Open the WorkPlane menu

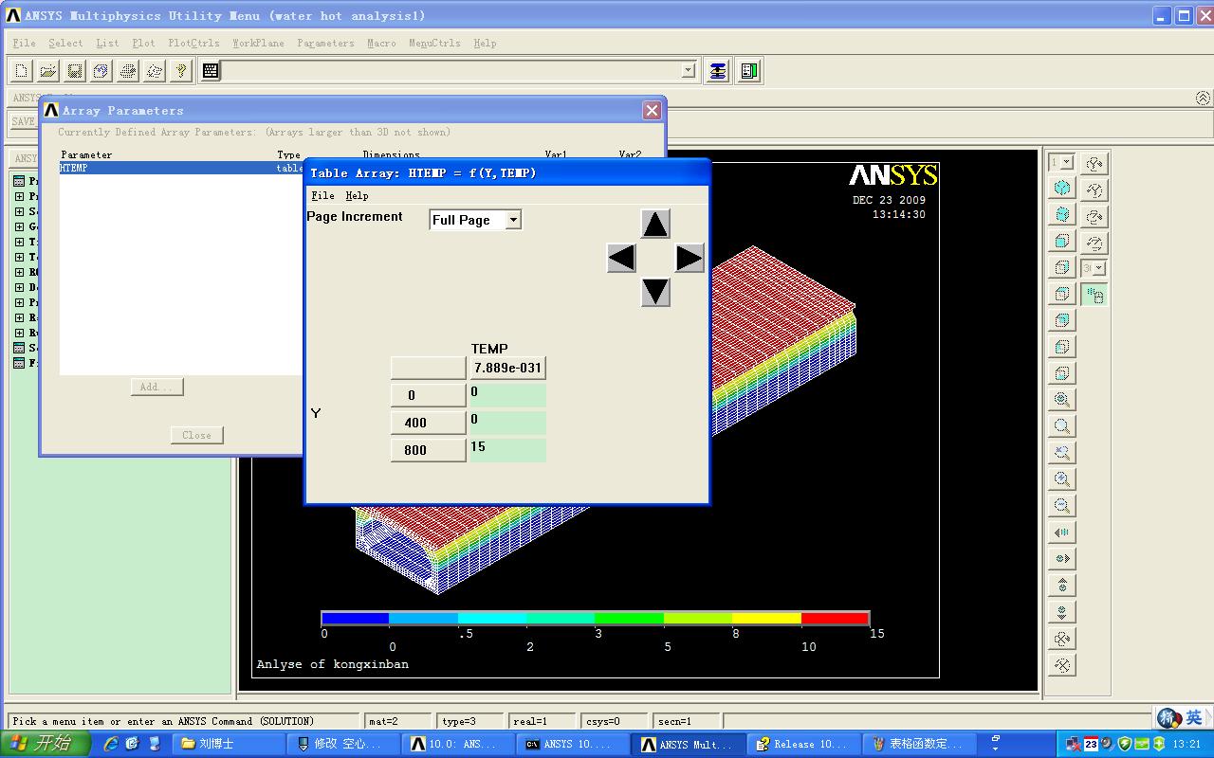coord(258,43)
